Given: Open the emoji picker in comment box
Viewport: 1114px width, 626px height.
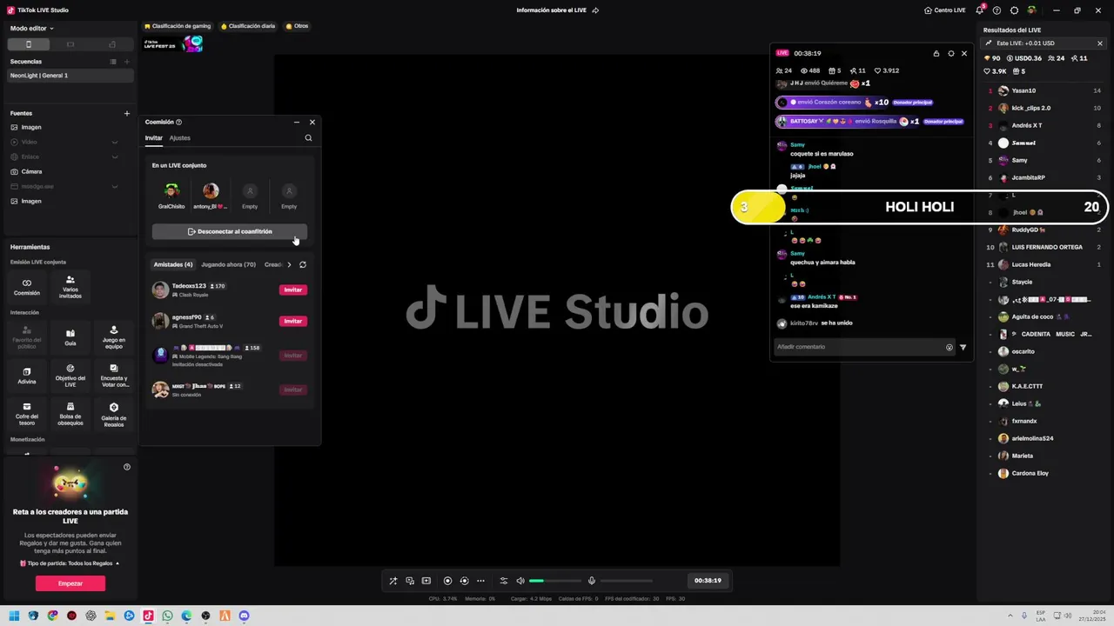Looking at the screenshot, I should [950, 347].
